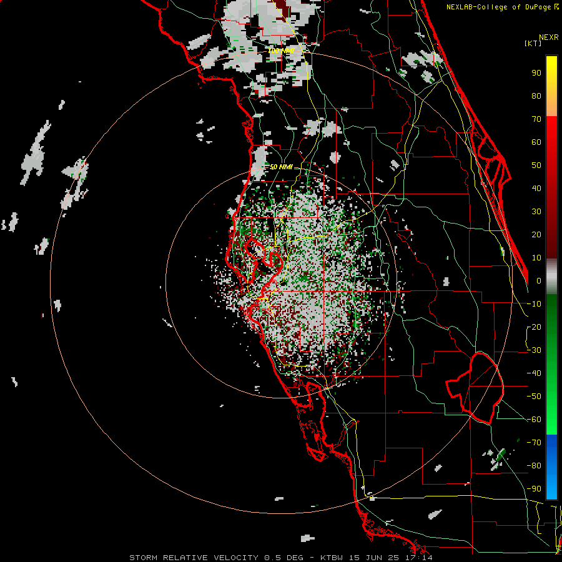This screenshot has height=562, width=562.
Task: Click the -80 value on the velocity scale
Action: tap(534, 466)
